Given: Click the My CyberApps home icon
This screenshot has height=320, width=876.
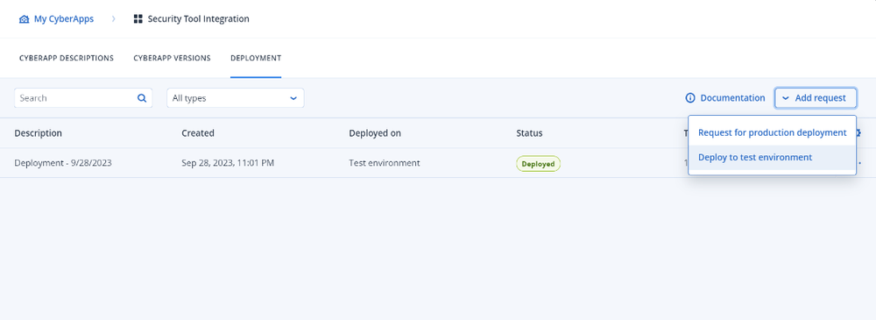Looking at the screenshot, I should click(24, 19).
